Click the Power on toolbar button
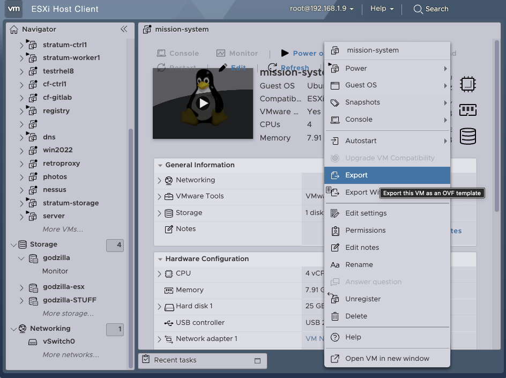506x378 pixels. coord(302,53)
